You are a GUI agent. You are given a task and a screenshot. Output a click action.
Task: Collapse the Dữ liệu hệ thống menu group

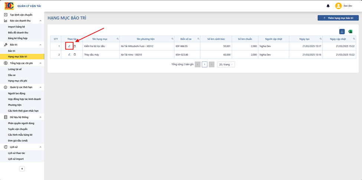[x=40, y=117]
